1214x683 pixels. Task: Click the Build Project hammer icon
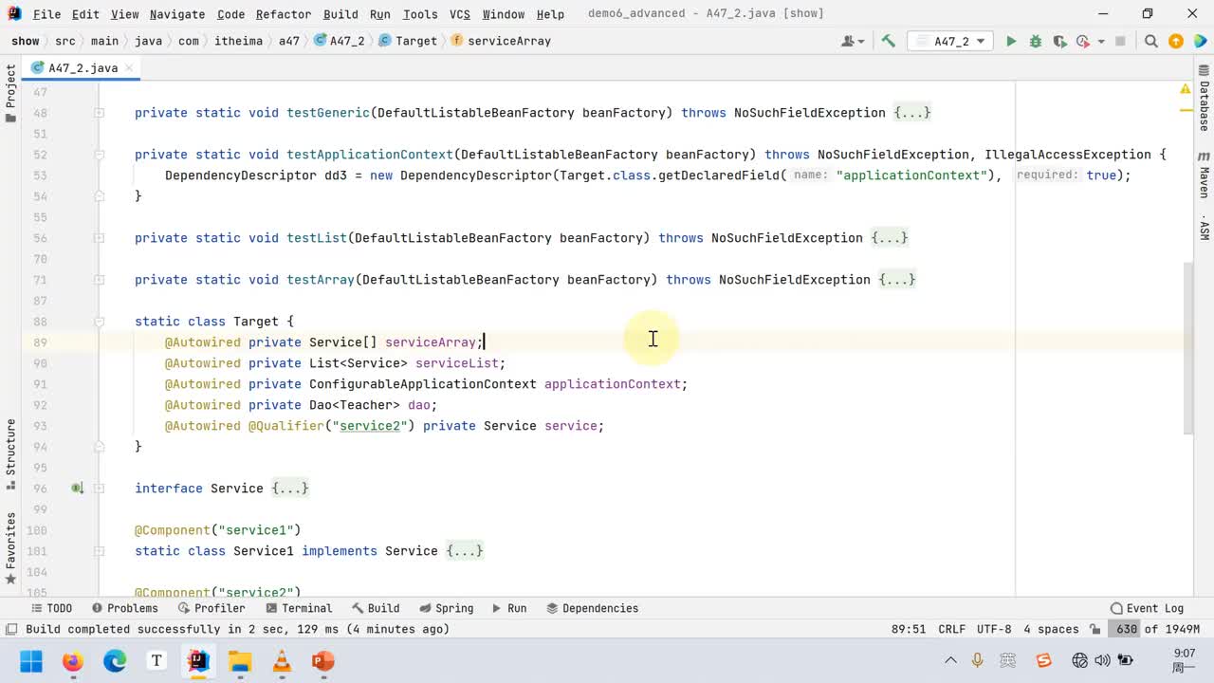(x=889, y=41)
